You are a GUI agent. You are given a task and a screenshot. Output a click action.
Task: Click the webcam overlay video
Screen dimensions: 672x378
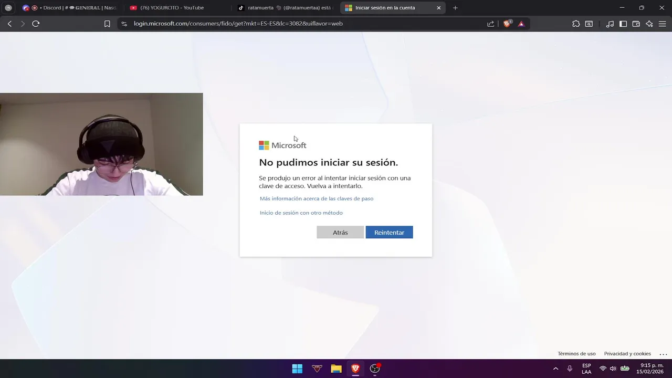tap(101, 144)
